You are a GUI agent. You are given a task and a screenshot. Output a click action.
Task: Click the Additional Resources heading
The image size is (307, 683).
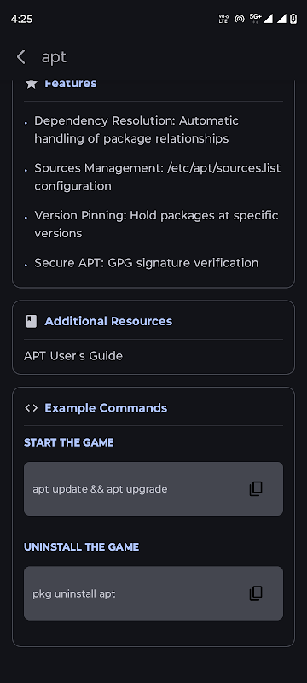click(x=108, y=322)
